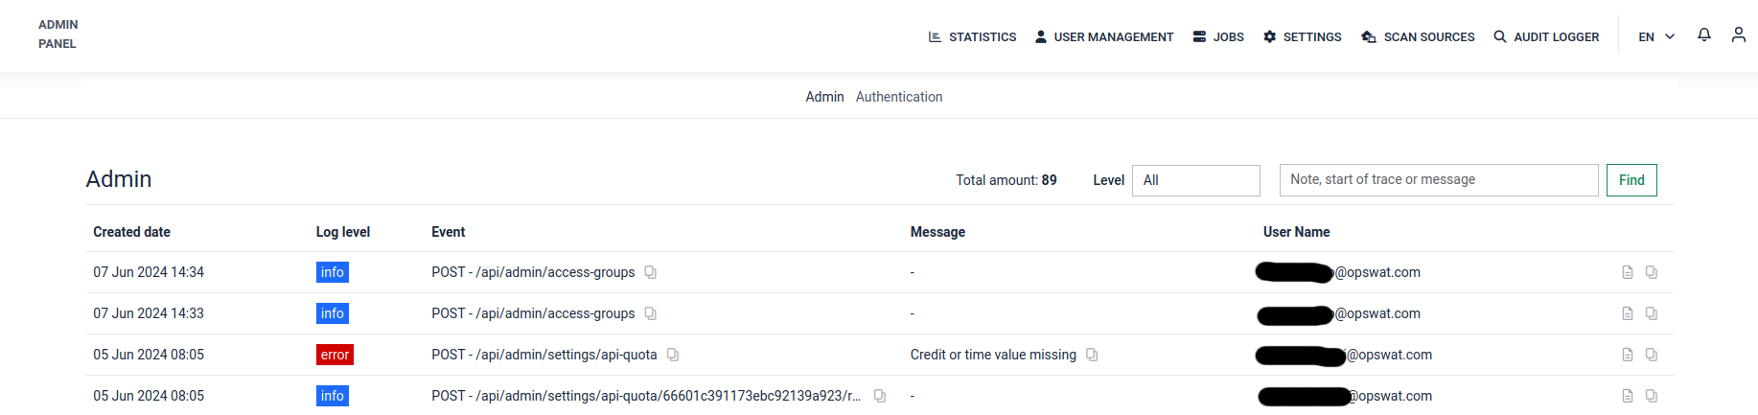Screen dimensions: 1758x415
Task: Copy entire first log row icon
Action: (x=1651, y=272)
